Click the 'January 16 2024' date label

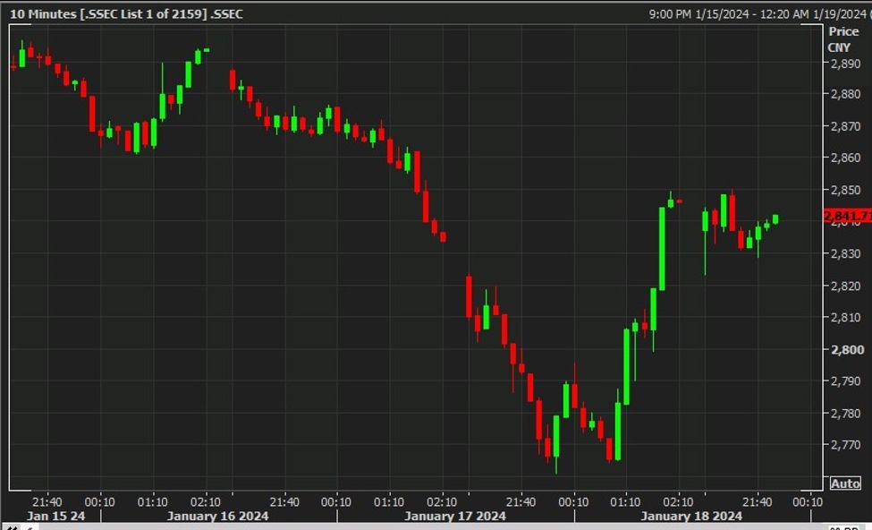(217, 516)
